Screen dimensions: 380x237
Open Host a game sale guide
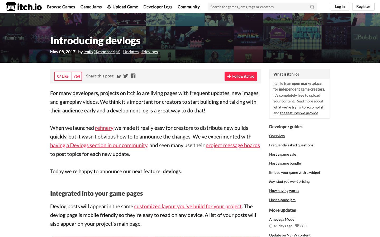[283, 154]
